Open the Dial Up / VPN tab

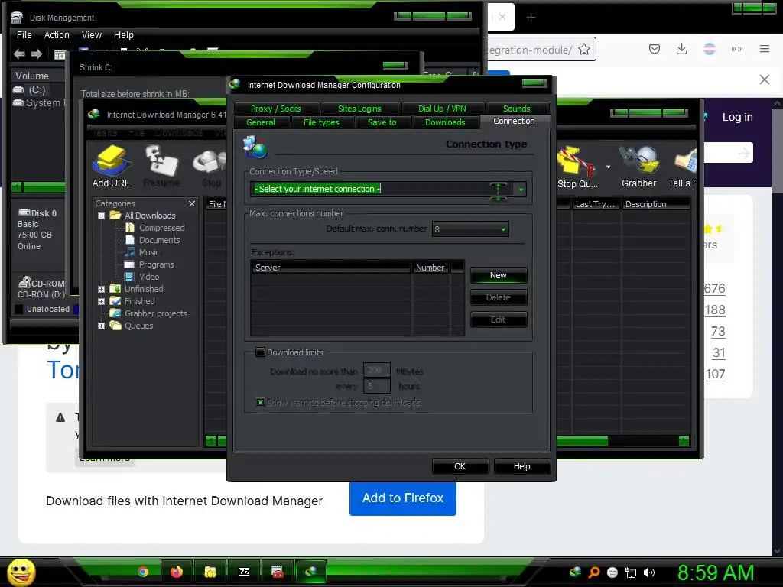pyautogui.click(x=442, y=109)
